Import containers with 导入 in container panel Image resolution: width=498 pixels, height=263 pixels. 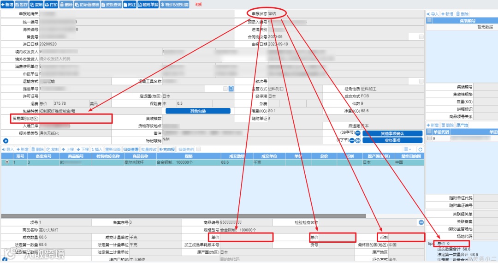coord(433,14)
